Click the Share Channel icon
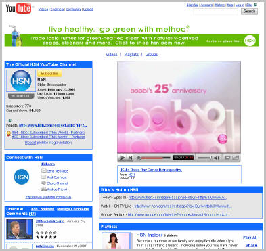 point(44,183)
